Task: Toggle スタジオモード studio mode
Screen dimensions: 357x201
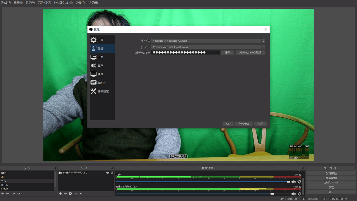Action: point(331,183)
